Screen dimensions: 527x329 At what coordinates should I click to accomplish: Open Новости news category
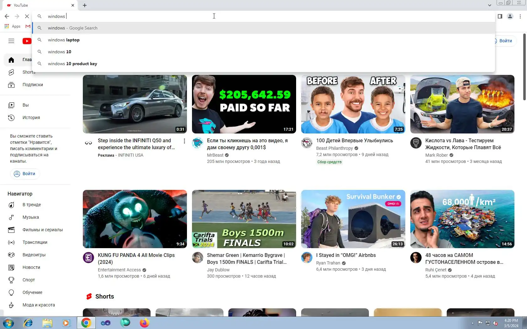point(35,267)
